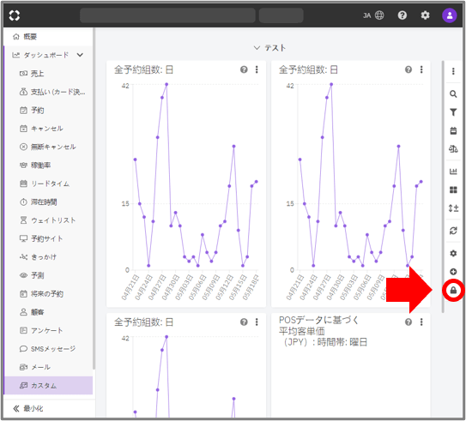
Task: Open the right toolbar three-dot menu
Action: pos(453,71)
